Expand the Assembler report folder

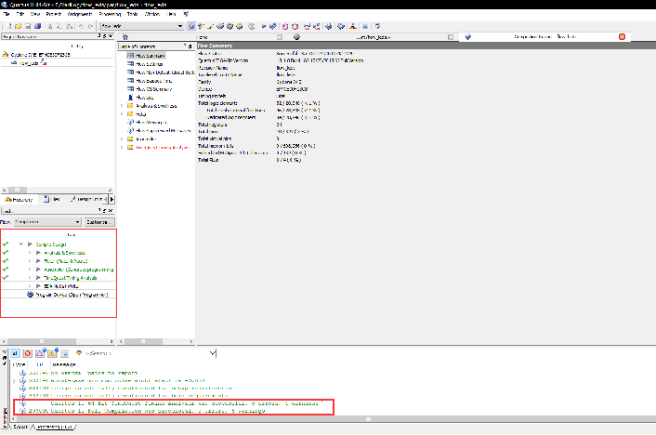[122, 139]
